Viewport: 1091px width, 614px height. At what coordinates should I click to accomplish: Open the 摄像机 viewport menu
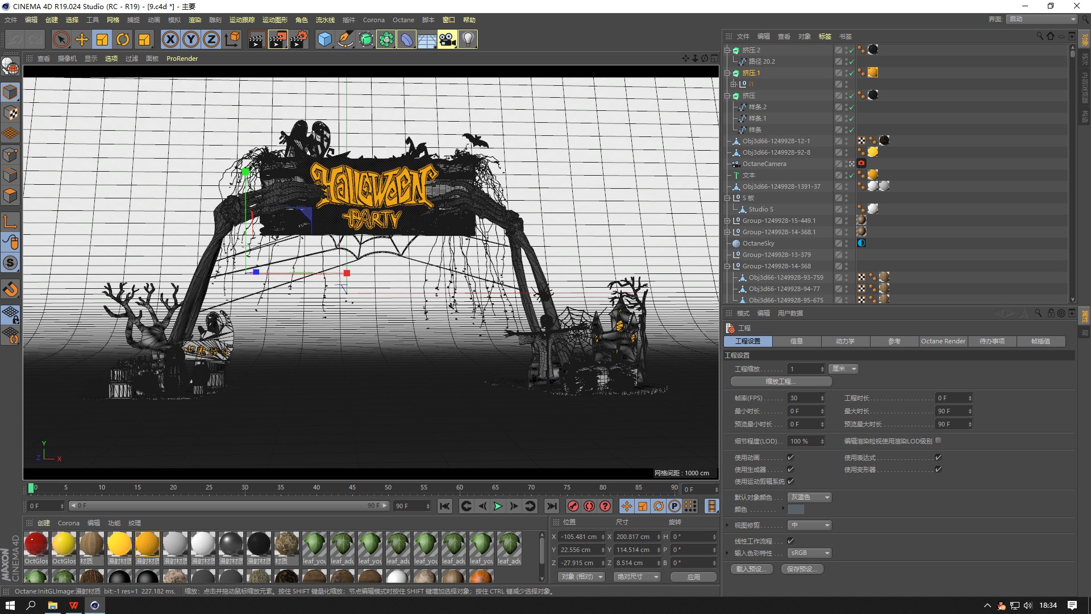tap(67, 59)
